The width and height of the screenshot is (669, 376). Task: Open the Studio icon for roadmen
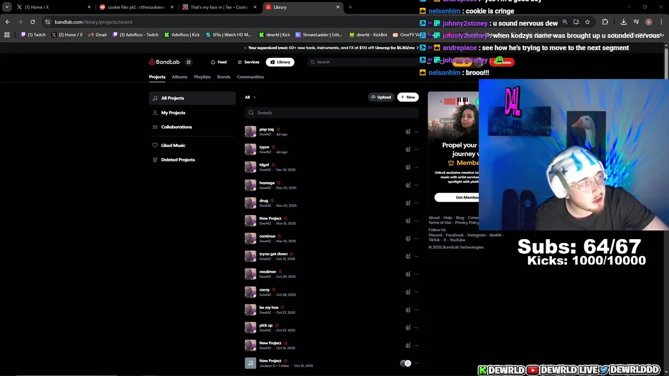(x=408, y=274)
